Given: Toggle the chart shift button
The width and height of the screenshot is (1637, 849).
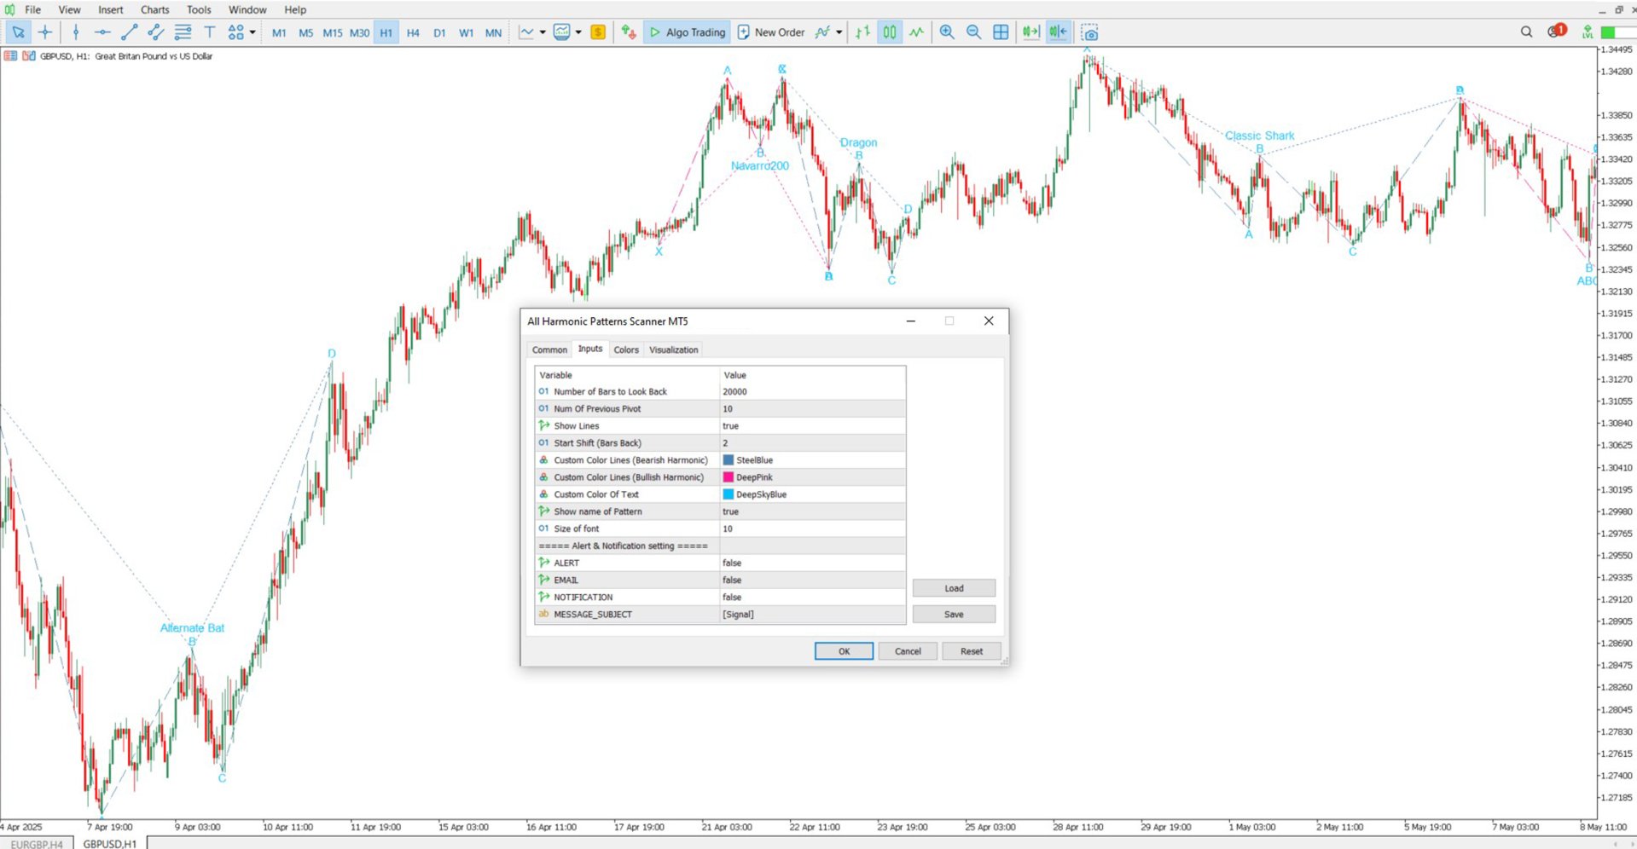Looking at the screenshot, I should [x=1058, y=32].
